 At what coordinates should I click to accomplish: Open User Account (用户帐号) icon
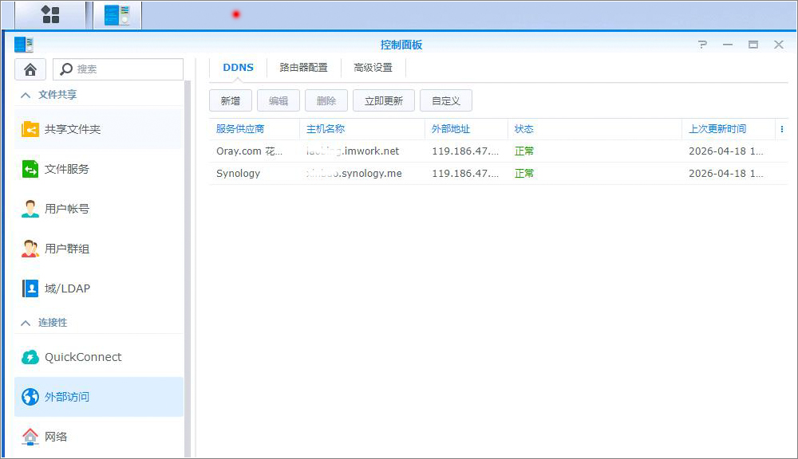click(x=30, y=209)
